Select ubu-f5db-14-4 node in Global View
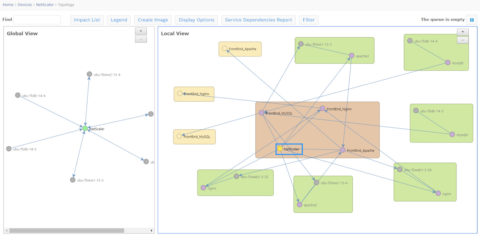This screenshot has width=480, height=236. pos(18,95)
